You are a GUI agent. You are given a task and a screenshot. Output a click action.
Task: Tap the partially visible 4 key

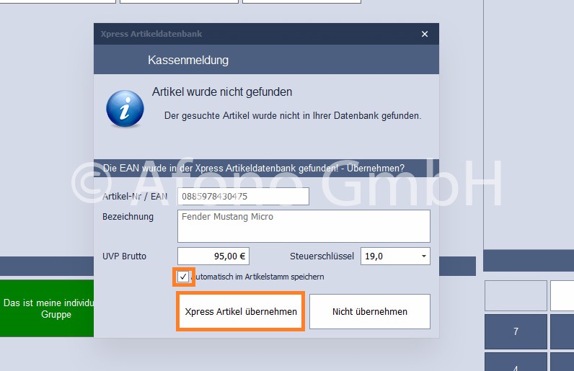click(516, 362)
